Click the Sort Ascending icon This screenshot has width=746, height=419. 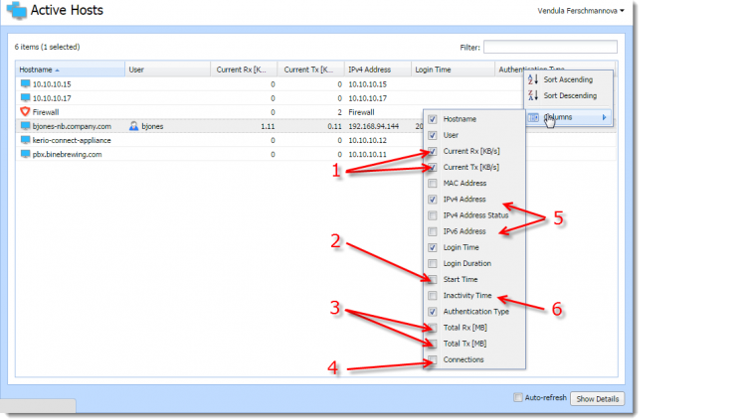point(534,78)
